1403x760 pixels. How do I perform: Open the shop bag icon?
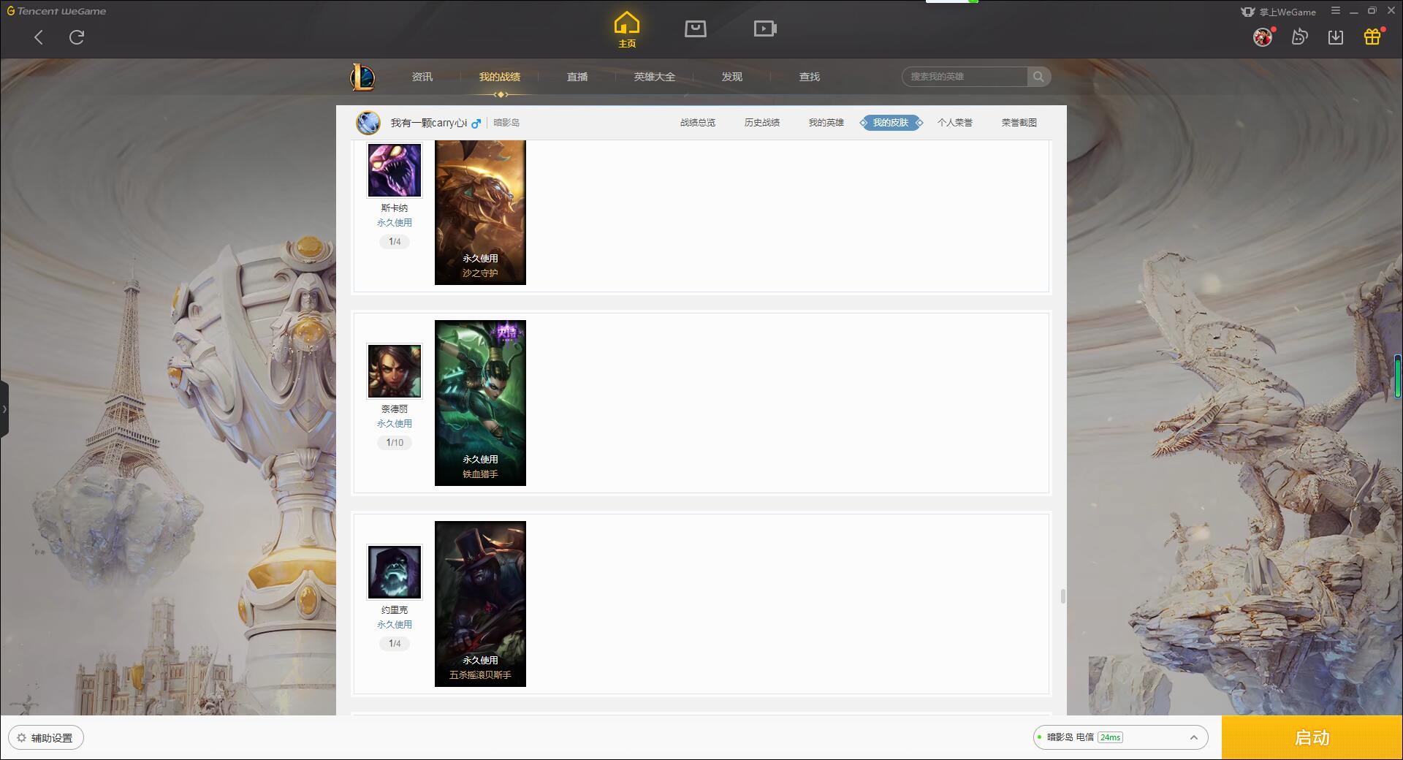pos(696,28)
